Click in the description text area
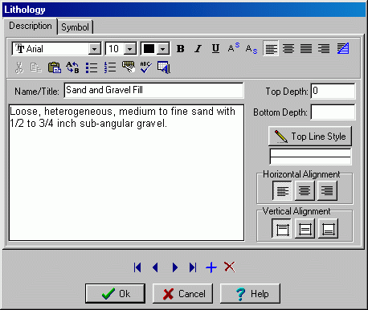This screenshot has width=368, height=310. pos(126,173)
